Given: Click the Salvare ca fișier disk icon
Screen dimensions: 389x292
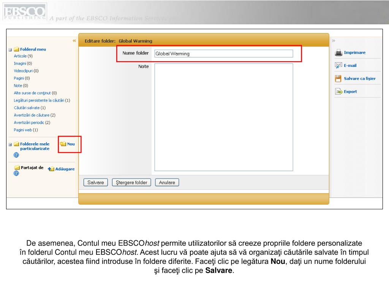Looking at the screenshot, I should tap(338, 79).
